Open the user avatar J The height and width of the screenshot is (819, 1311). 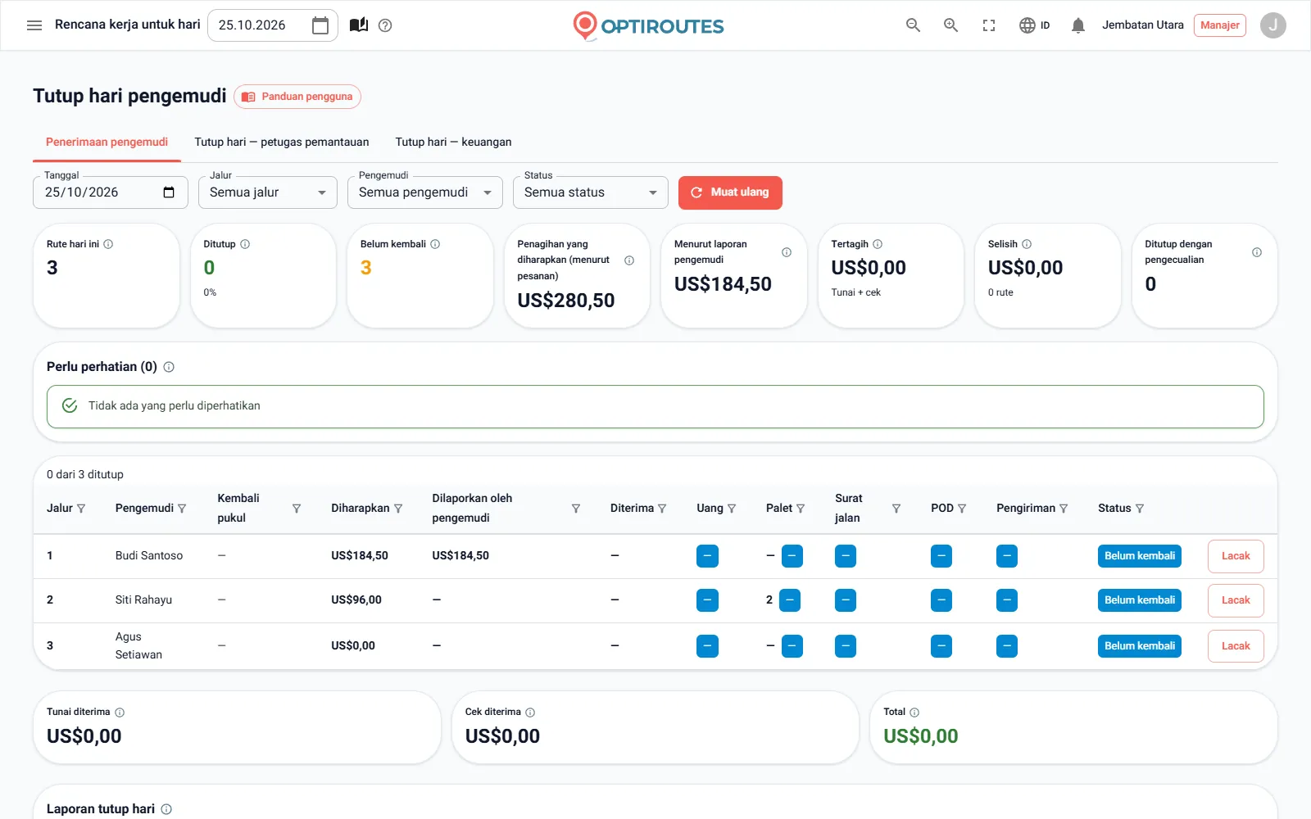1272,25
